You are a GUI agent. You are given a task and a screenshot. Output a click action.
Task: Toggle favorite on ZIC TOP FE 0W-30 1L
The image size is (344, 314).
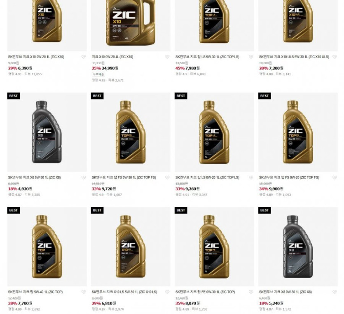(x=251, y=292)
